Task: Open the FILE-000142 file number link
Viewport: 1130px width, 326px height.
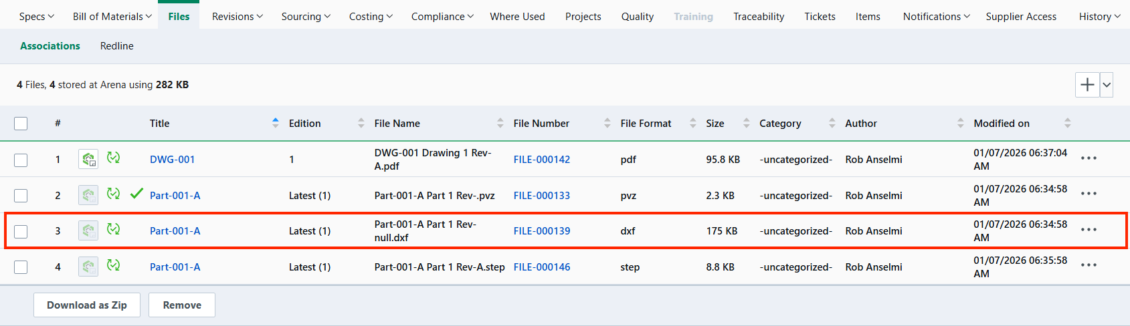Action: [x=542, y=159]
